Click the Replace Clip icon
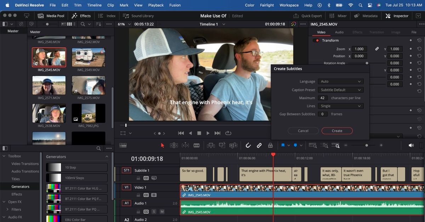The width and height of the screenshot is (425, 222). (233, 145)
